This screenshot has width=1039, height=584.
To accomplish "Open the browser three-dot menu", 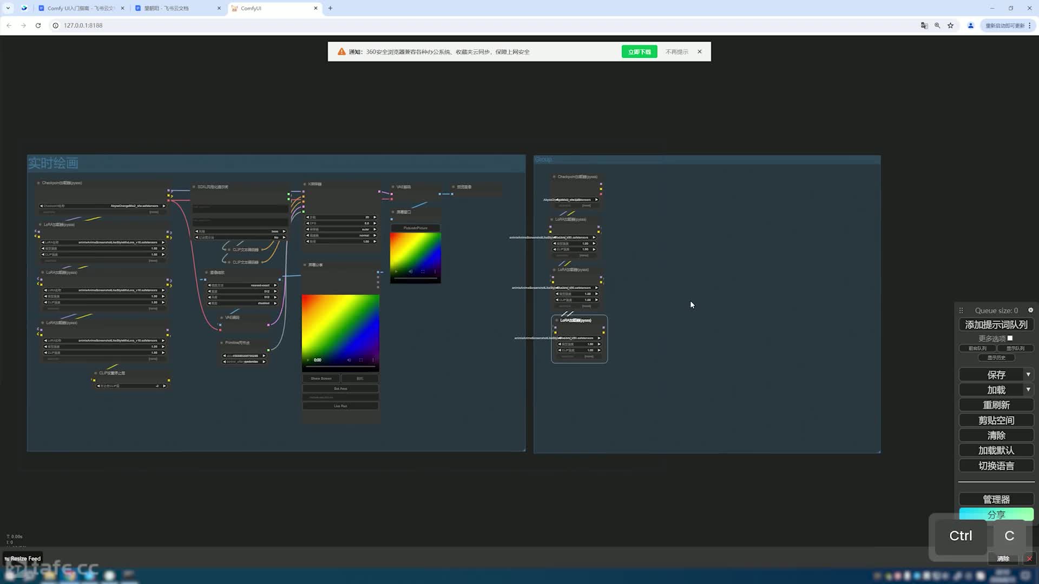I will (1030, 25).
